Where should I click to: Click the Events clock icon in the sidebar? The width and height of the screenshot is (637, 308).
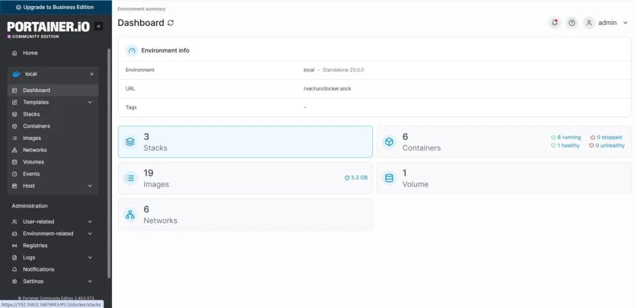tap(15, 174)
